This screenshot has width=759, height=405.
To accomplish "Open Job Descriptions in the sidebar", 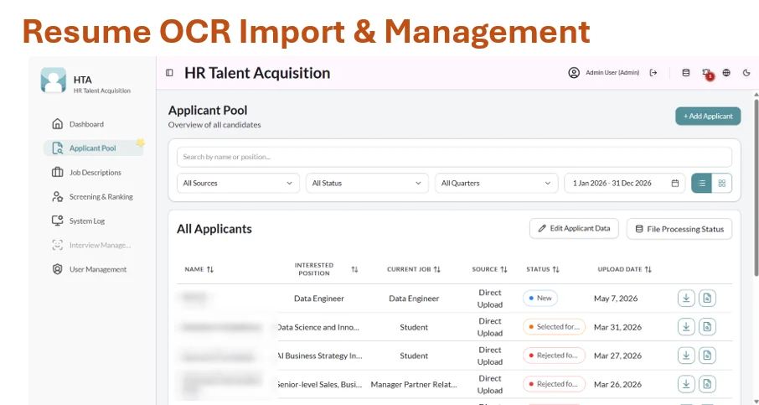I will (86, 173).
